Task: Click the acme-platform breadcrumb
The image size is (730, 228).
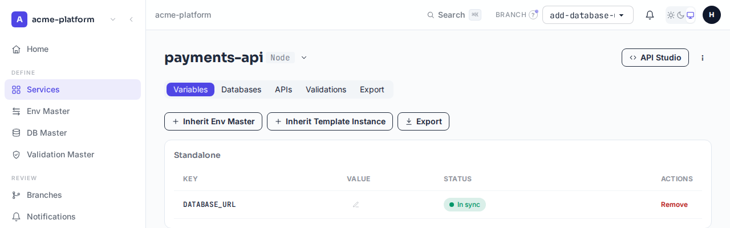Action: tap(183, 15)
